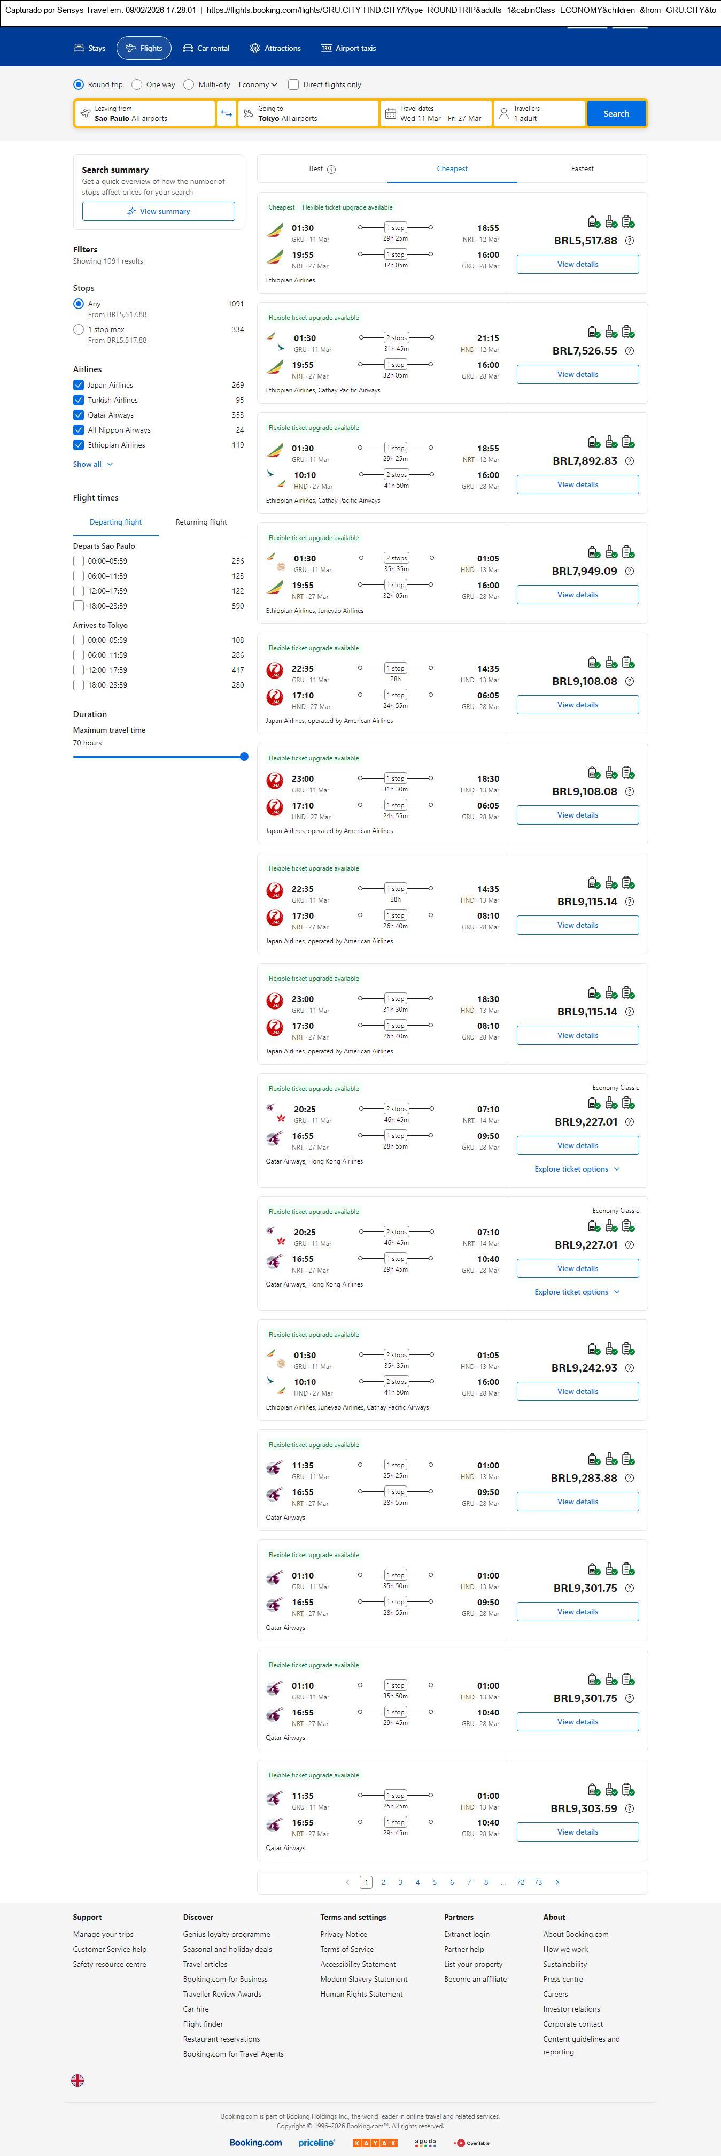Click the UK flag language icon in footer
721x2156 pixels.
[78, 2080]
